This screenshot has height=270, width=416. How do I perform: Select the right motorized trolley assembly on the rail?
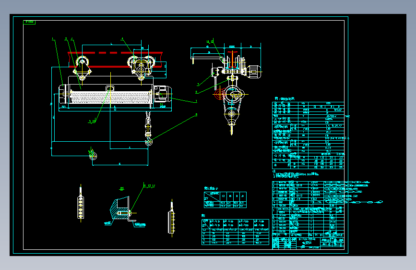141,67
